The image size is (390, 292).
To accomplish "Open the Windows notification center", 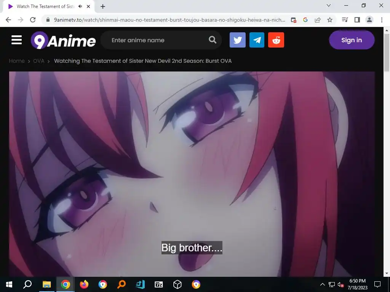I will (377, 284).
